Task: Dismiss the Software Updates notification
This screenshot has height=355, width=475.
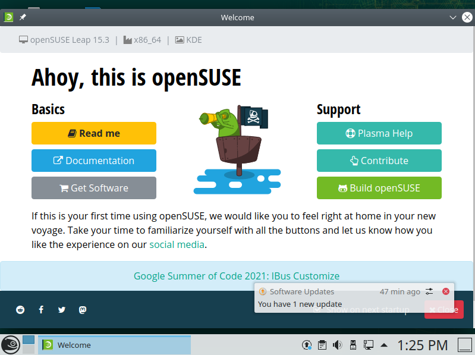Action: (446, 291)
